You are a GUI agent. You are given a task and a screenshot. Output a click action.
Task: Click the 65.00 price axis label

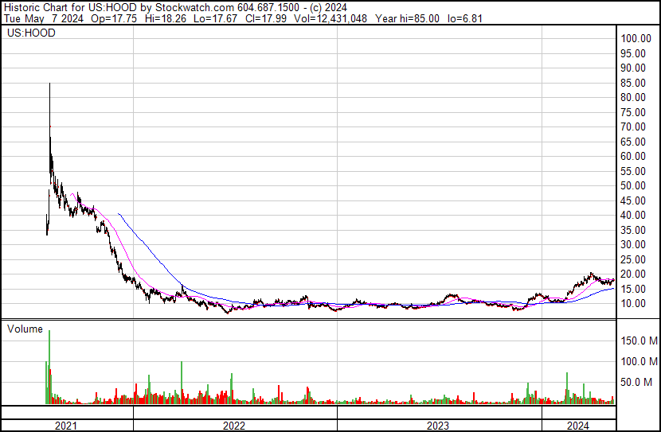tap(633, 142)
